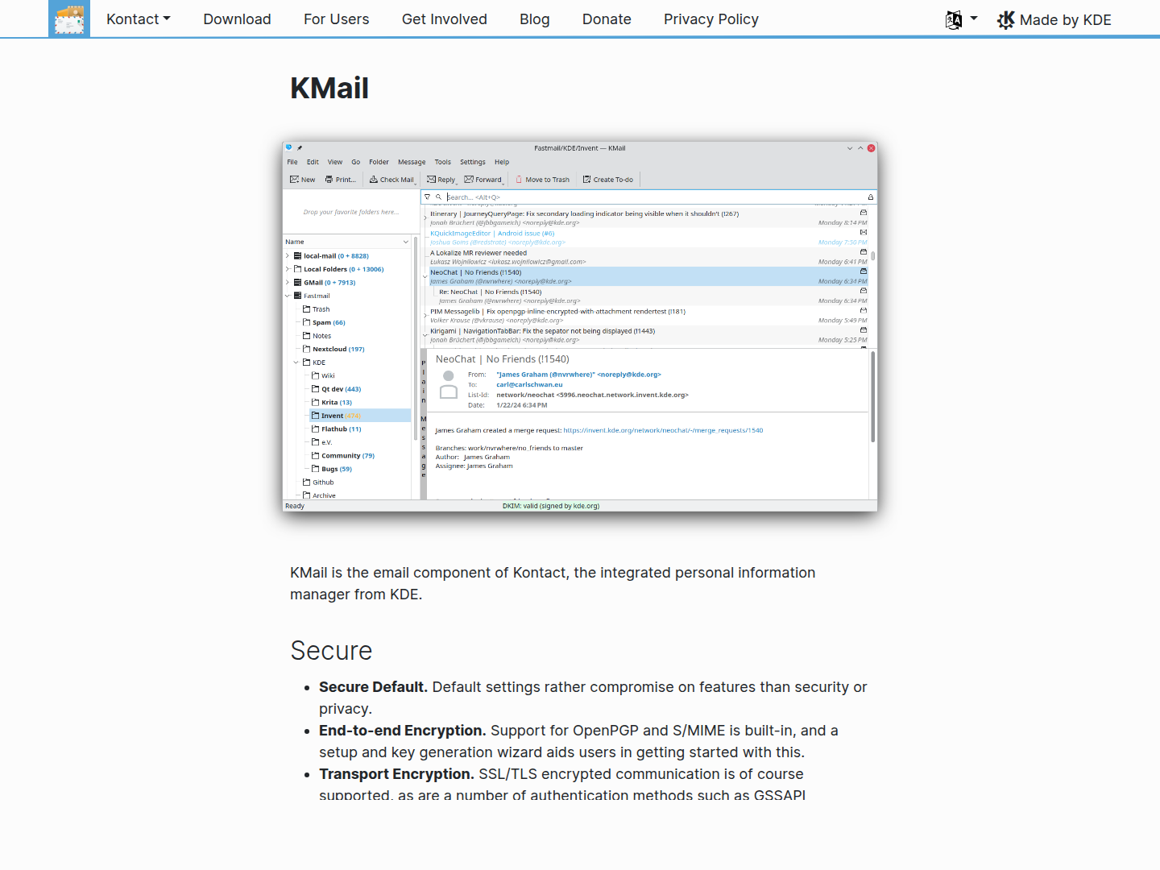Click the Create To-do icon

(x=586, y=180)
